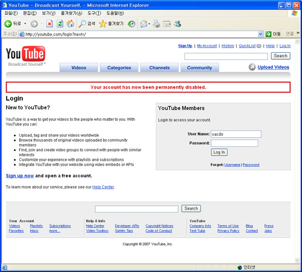Open the Terms of Use footer link
The image size is (302, 272).
(x=228, y=226)
